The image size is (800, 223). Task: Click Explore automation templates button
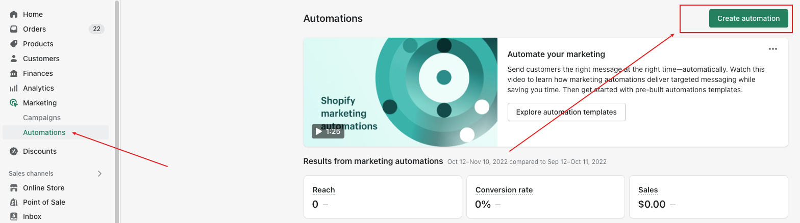click(566, 112)
